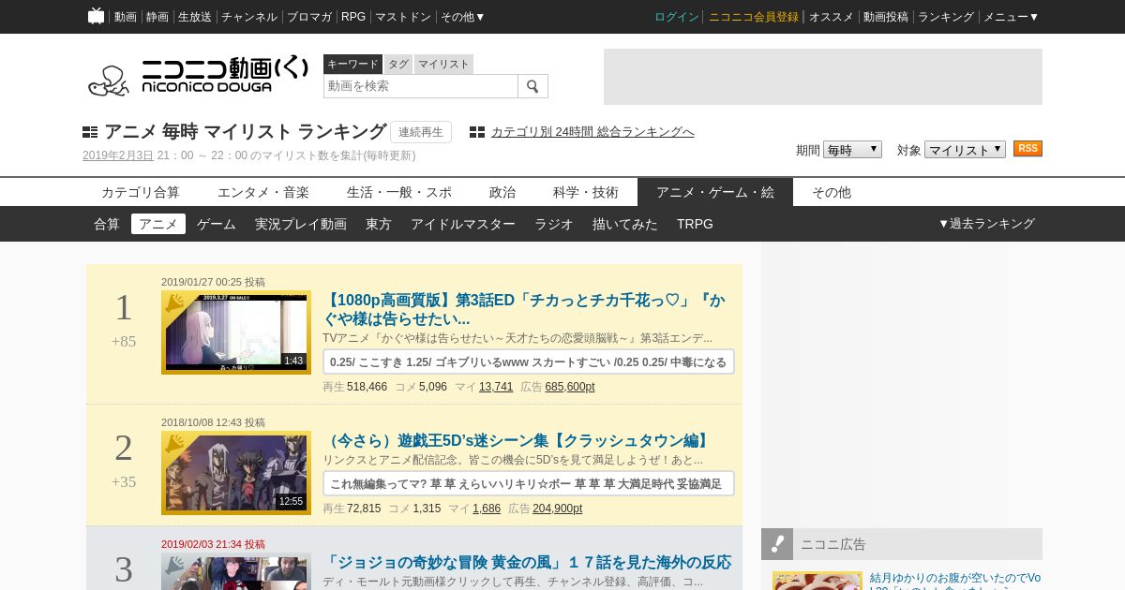
Task: Open rank 2 遊戯王5D's video thumbnail
Action: click(236, 473)
